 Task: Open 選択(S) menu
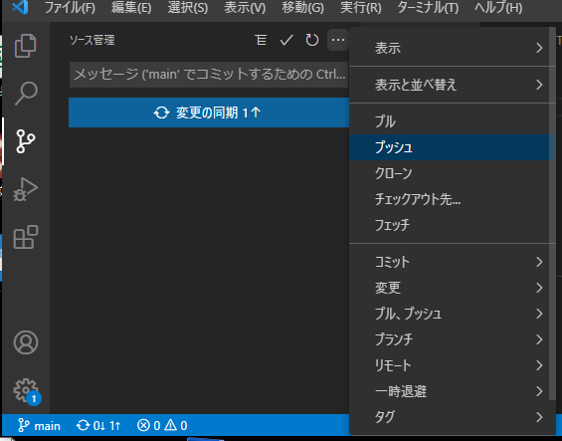click(188, 8)
